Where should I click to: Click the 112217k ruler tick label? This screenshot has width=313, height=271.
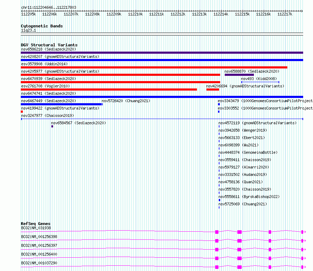tap(285, 14)
